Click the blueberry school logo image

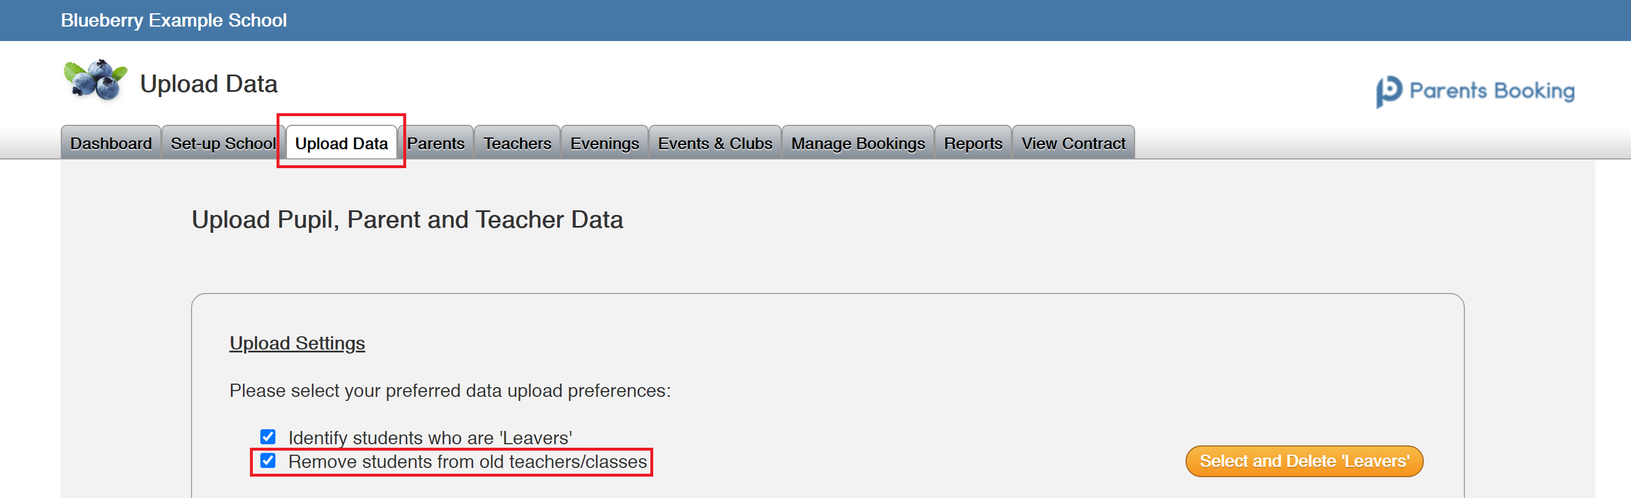(x=95, y=80)
